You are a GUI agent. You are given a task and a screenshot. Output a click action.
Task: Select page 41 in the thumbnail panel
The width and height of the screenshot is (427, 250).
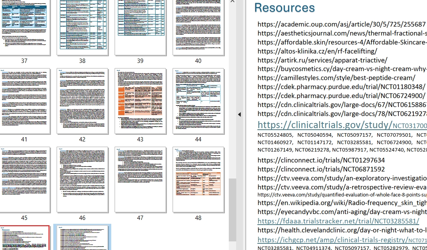tap(24, 101)
